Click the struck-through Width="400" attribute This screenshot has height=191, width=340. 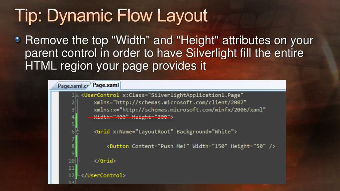111,117
